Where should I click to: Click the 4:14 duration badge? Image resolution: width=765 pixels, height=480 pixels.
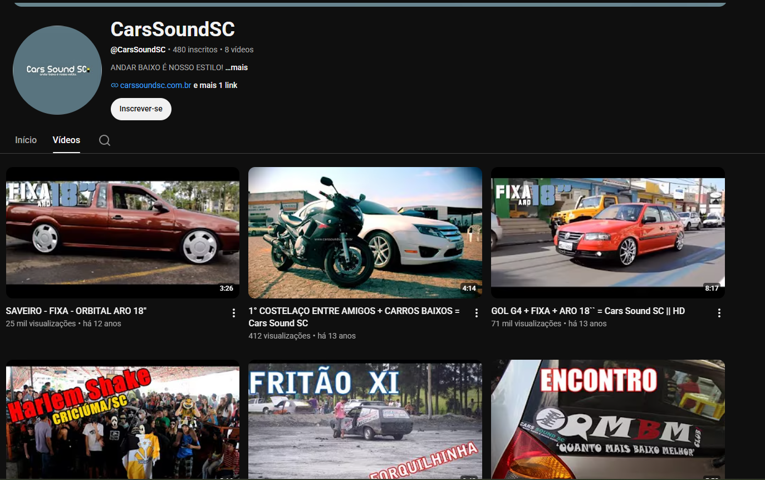[x=469, y=288]
